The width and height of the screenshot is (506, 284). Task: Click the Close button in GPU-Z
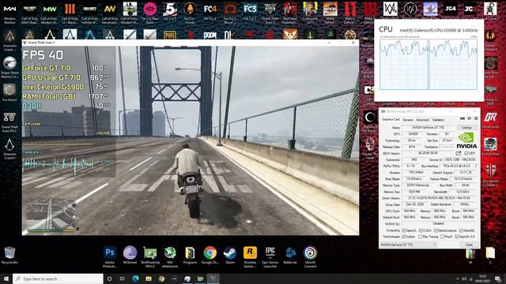(x=469, y=245)
